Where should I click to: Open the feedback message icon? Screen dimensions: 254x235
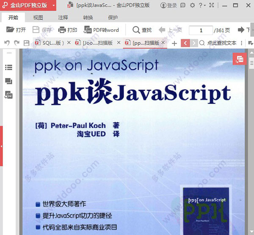(x=183, y=6)
